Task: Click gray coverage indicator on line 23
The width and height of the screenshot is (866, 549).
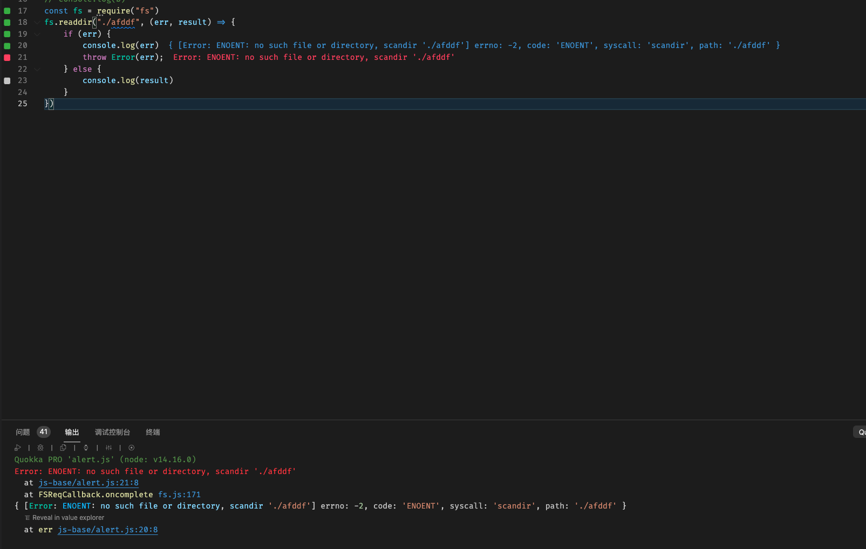Action: (7, 80)
